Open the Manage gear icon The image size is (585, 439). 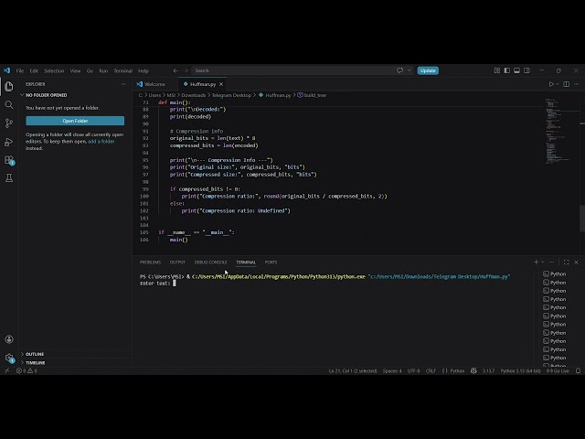coord(9,358)
